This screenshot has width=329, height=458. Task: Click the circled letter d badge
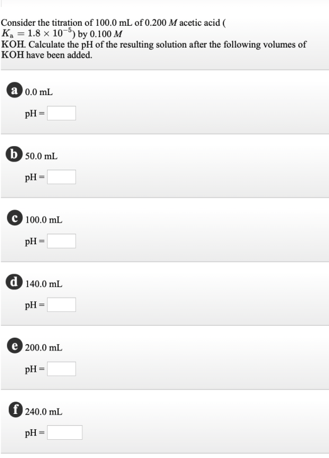pos(14,282)
